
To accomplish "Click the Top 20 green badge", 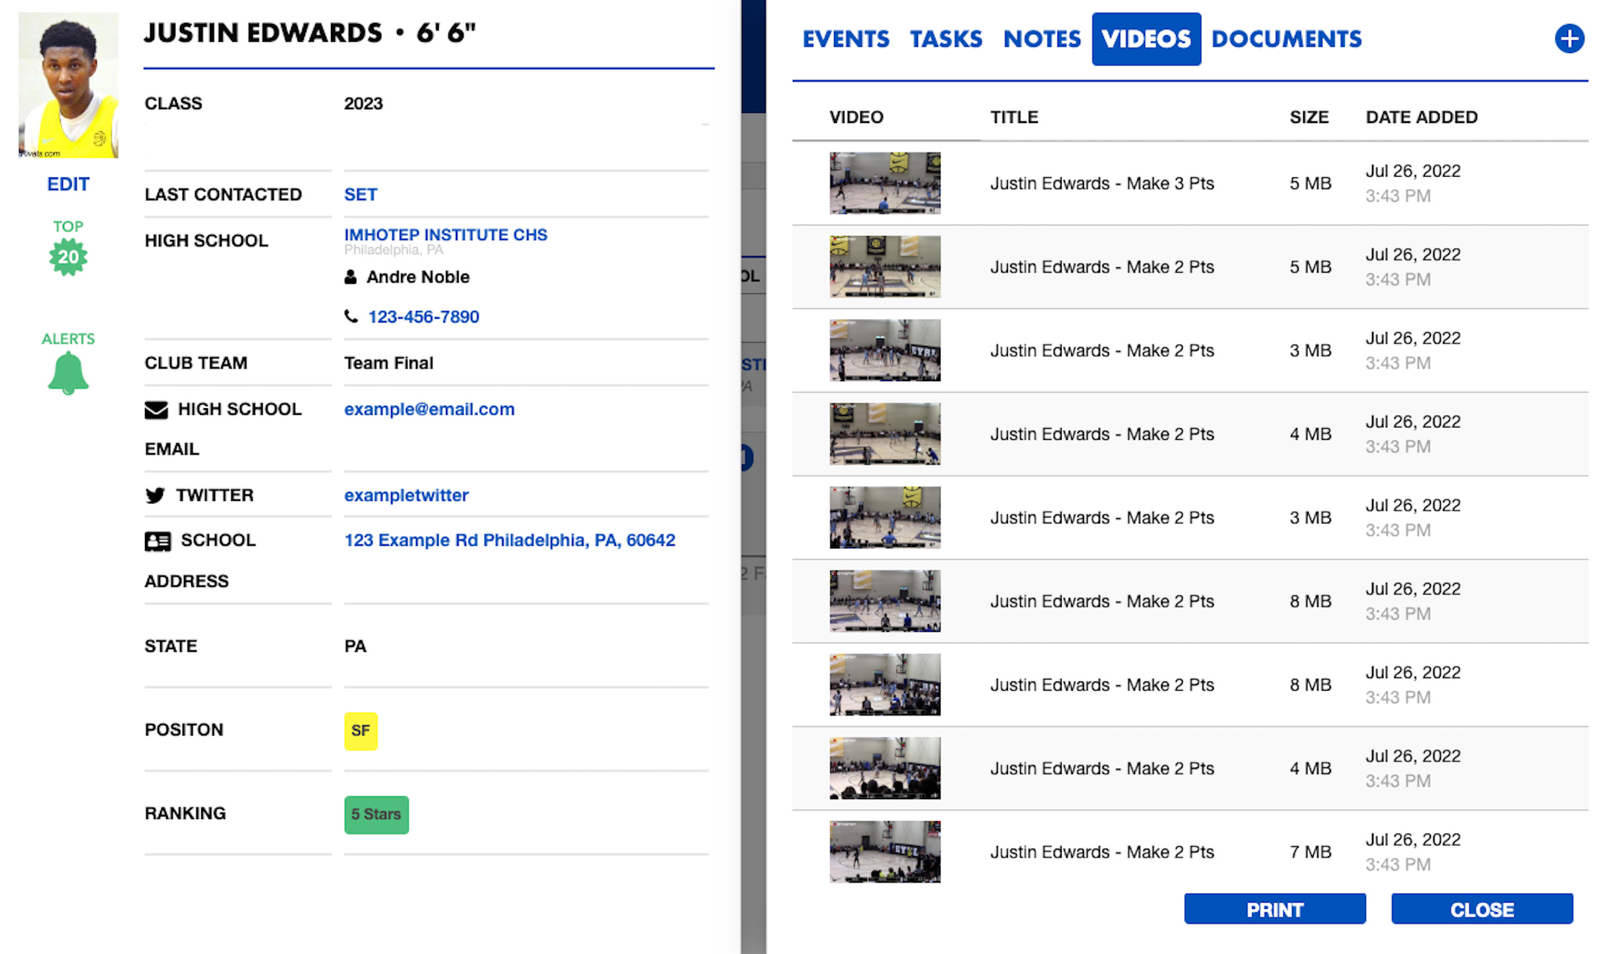I will click(68, 257).
